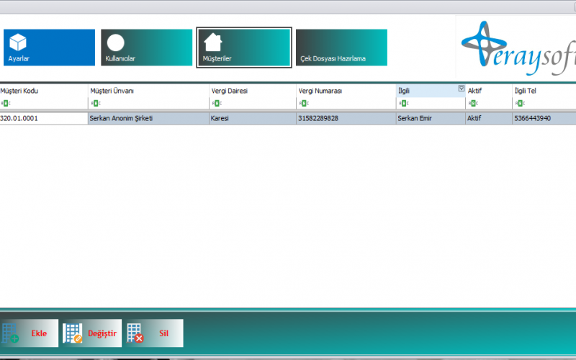Image resolution: width=576 pixels, height=360 pixels.
Task: Sort by Vergi Numarası column header
Action: [345, 91]
